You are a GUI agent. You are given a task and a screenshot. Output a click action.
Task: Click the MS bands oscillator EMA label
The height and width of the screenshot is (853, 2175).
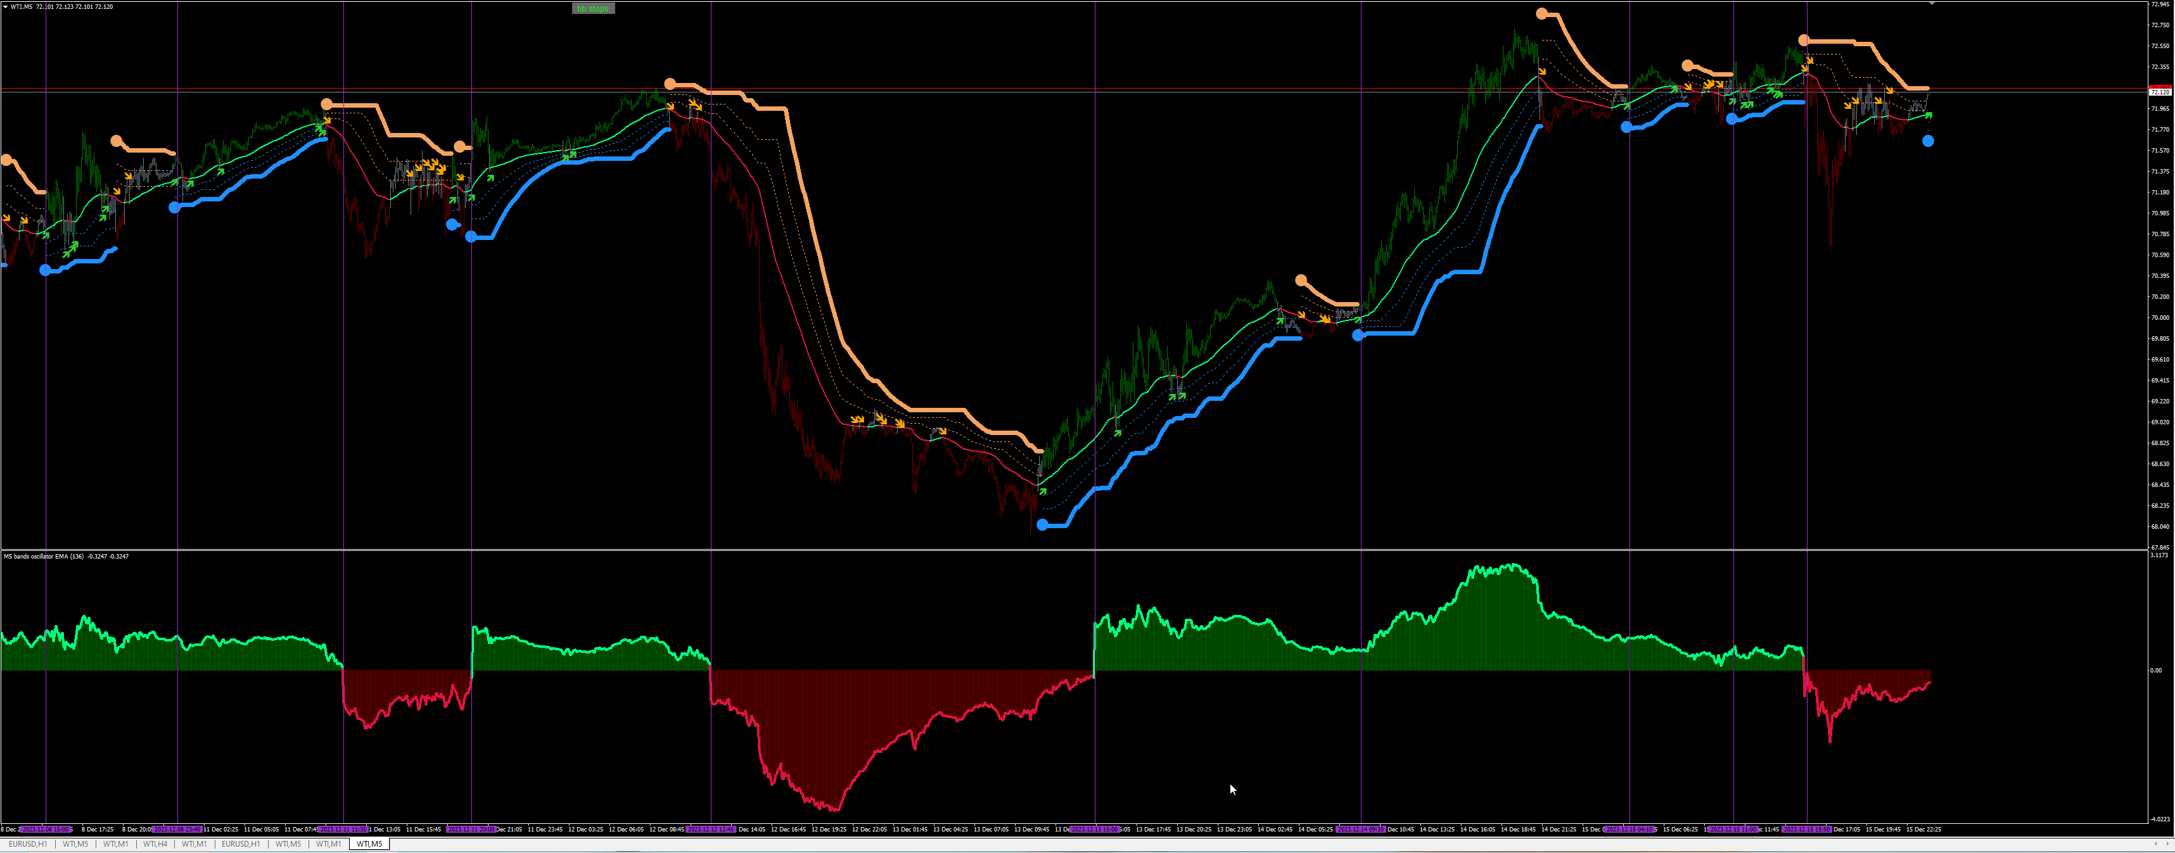[44, 557]
